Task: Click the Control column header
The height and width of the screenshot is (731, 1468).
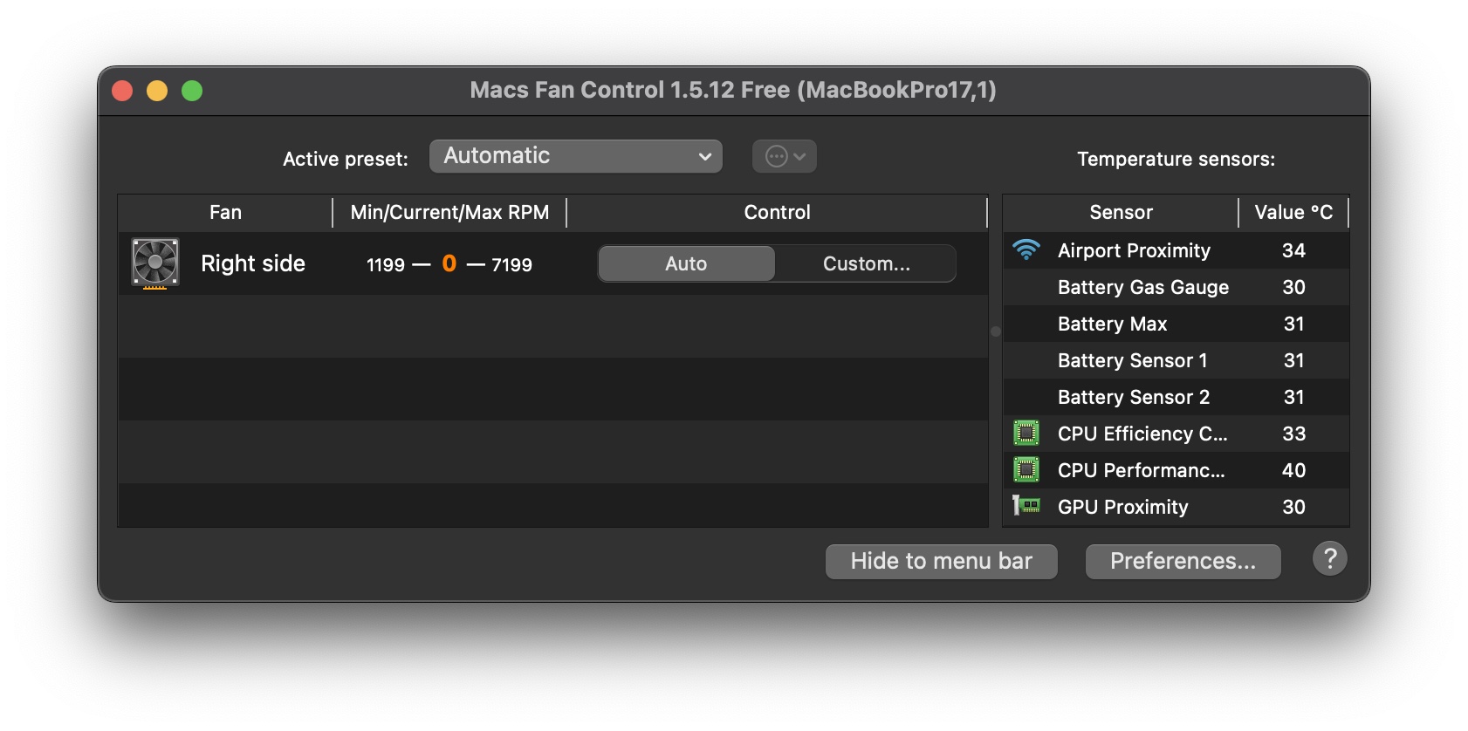Action: [x=777, y=212]
